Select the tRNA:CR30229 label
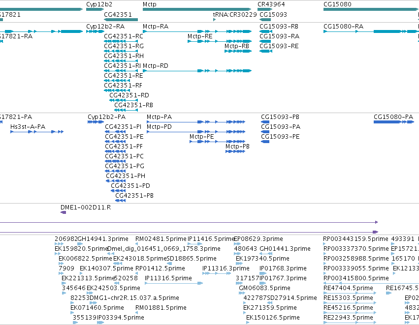This screenshot has height=325, width=419. point(235,14)
